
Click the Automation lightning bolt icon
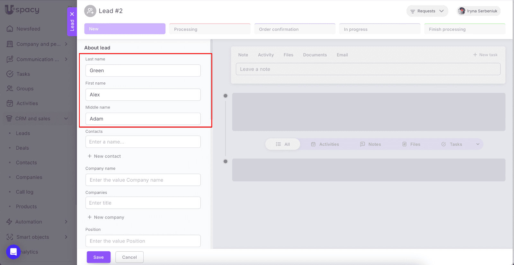coord(9,222)
